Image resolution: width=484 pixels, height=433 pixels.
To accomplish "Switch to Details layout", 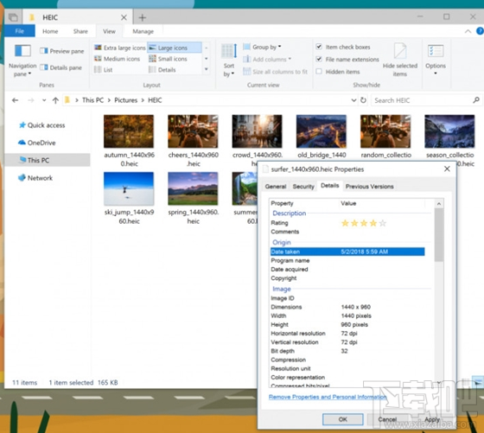I will [162, 70].
